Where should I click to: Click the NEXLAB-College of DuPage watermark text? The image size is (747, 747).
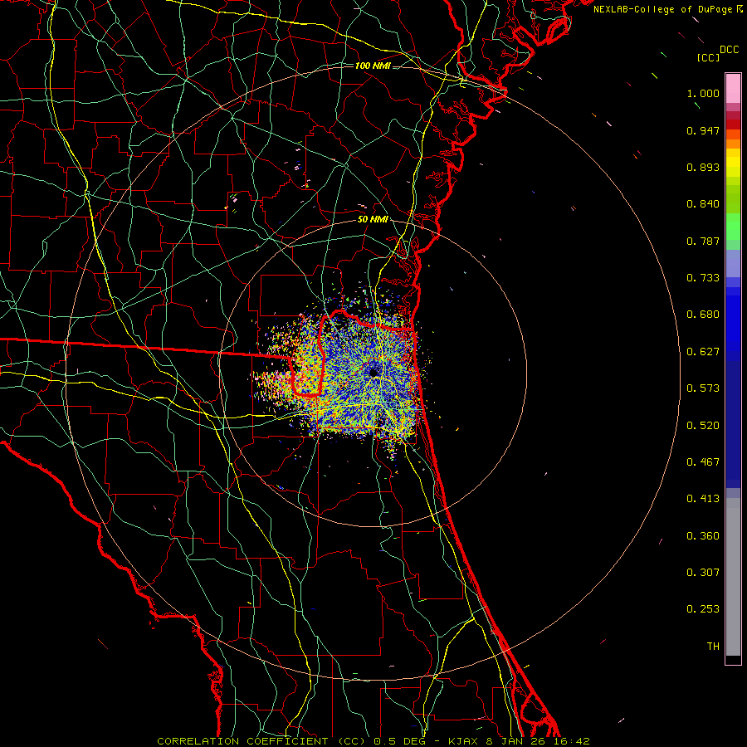point(664,9)
